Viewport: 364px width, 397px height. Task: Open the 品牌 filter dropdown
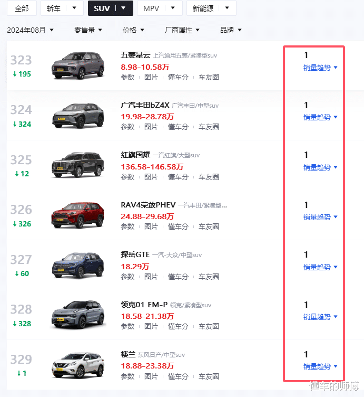coord(231,30)
